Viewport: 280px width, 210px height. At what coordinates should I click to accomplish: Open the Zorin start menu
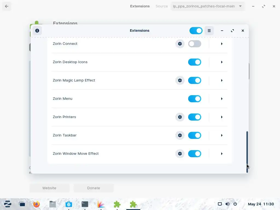[8, 204]
